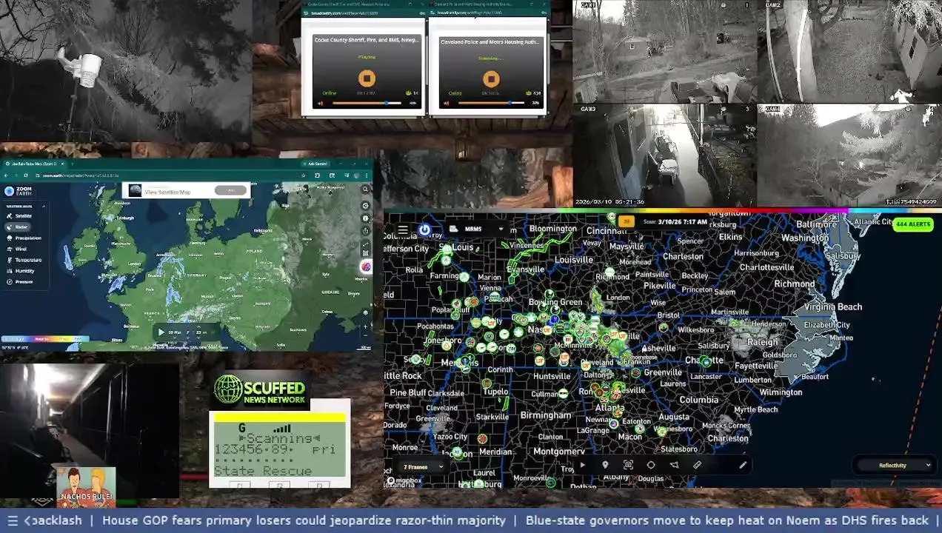Click the news ticker menu icon
Image resolution: width=942 pixels, height=533 pixels.
(12, 520)
